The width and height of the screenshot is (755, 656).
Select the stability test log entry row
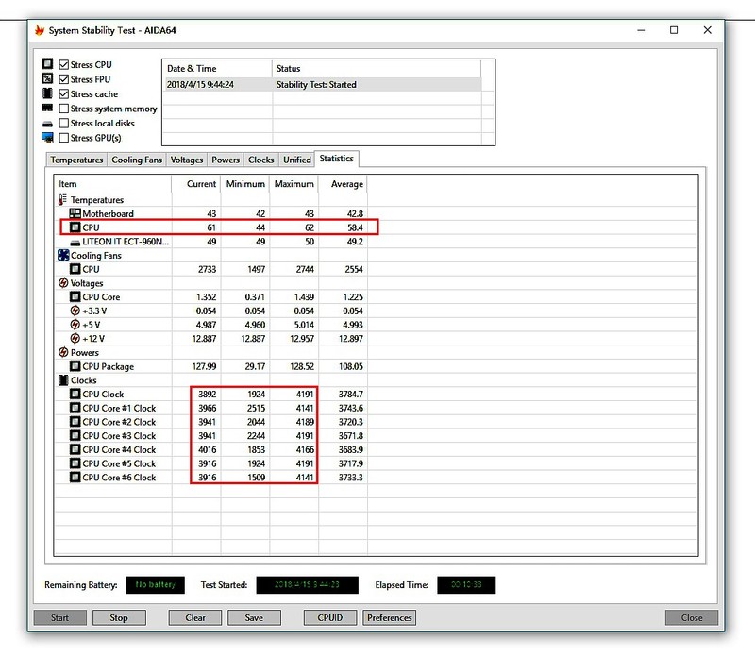tap(321, 84)
